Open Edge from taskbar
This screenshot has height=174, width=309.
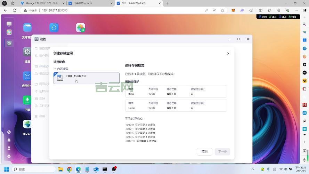click(78, 169)
